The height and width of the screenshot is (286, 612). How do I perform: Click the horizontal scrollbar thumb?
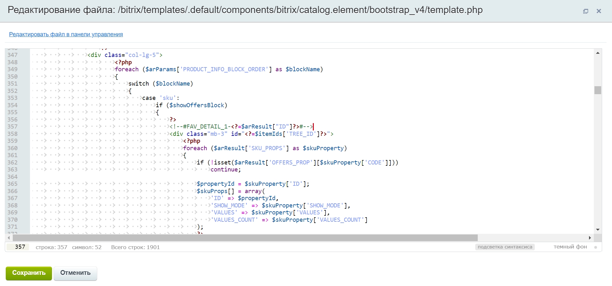245,238
